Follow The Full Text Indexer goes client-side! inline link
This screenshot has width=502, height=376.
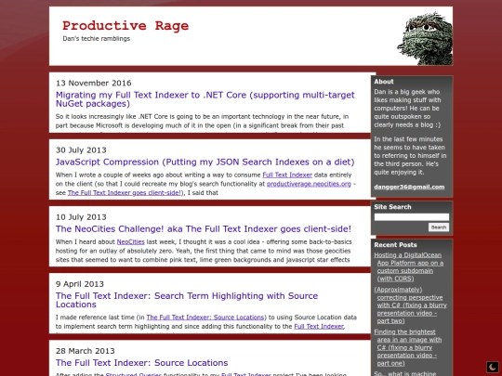125,193
